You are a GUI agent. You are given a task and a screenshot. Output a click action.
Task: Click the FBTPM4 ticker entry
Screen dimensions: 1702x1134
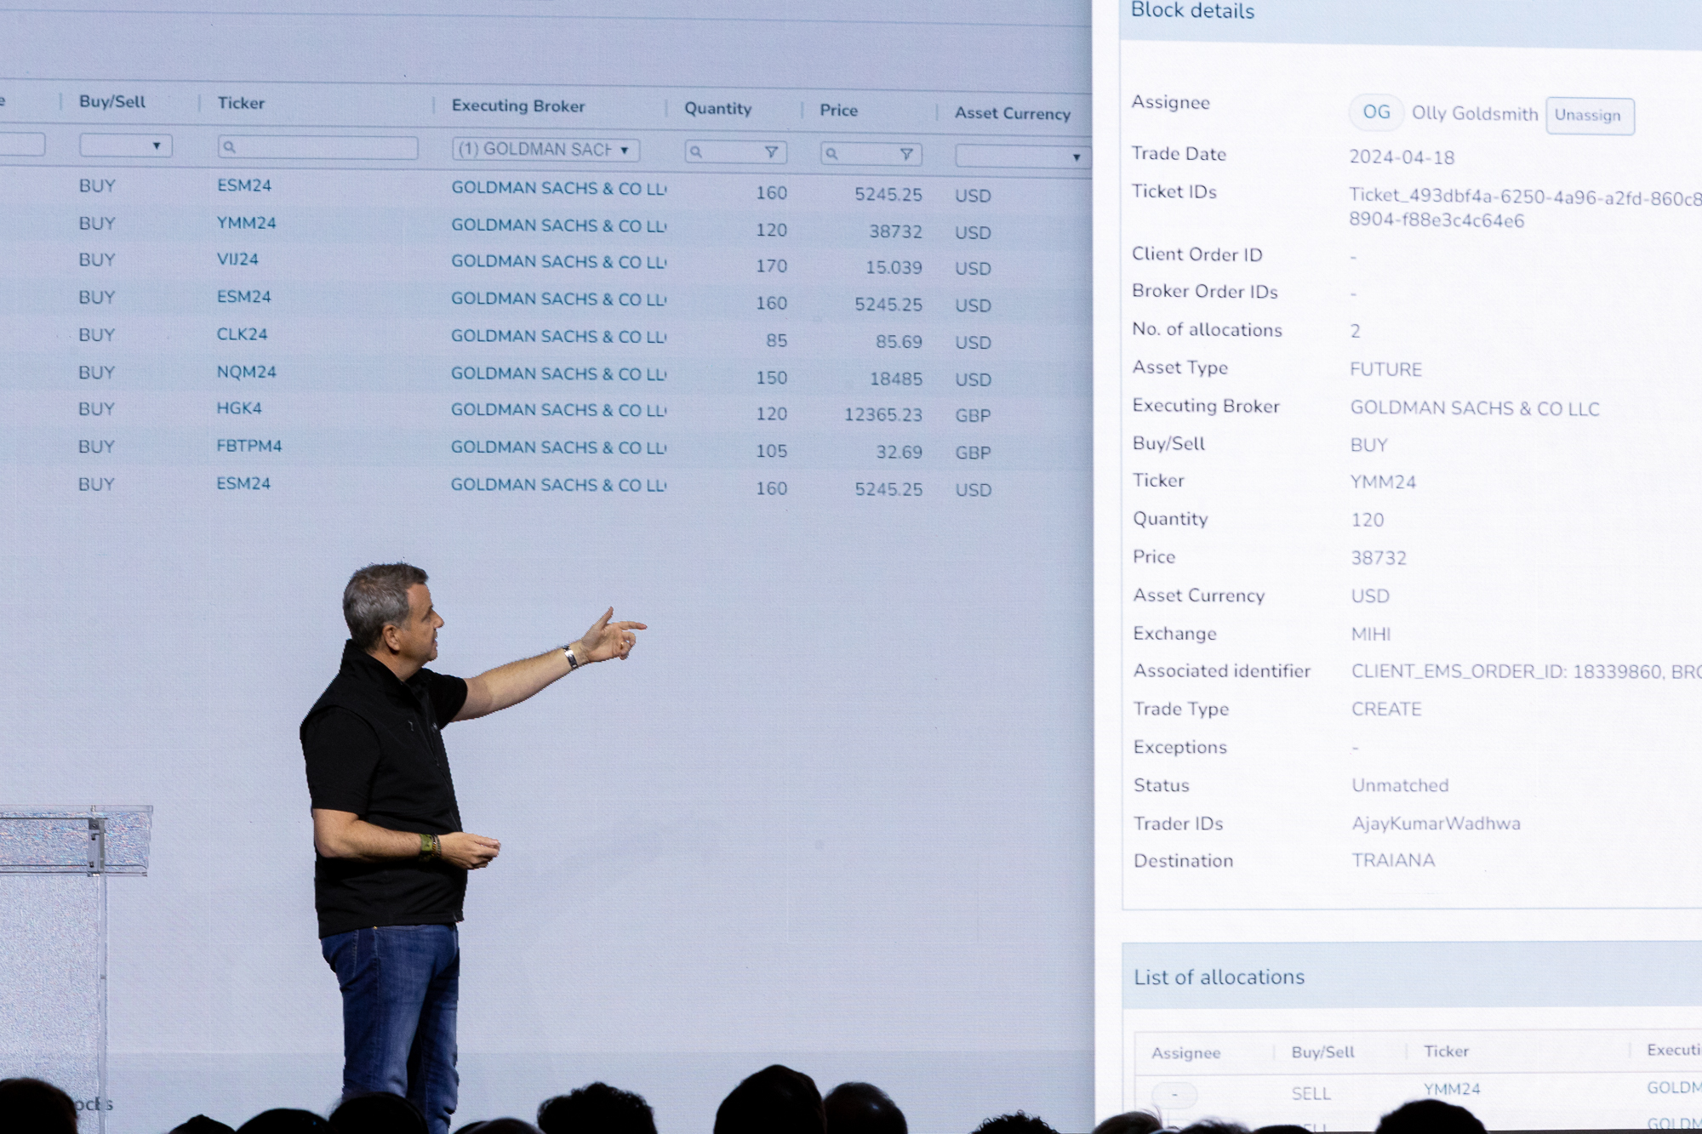[x=248, y=446]
